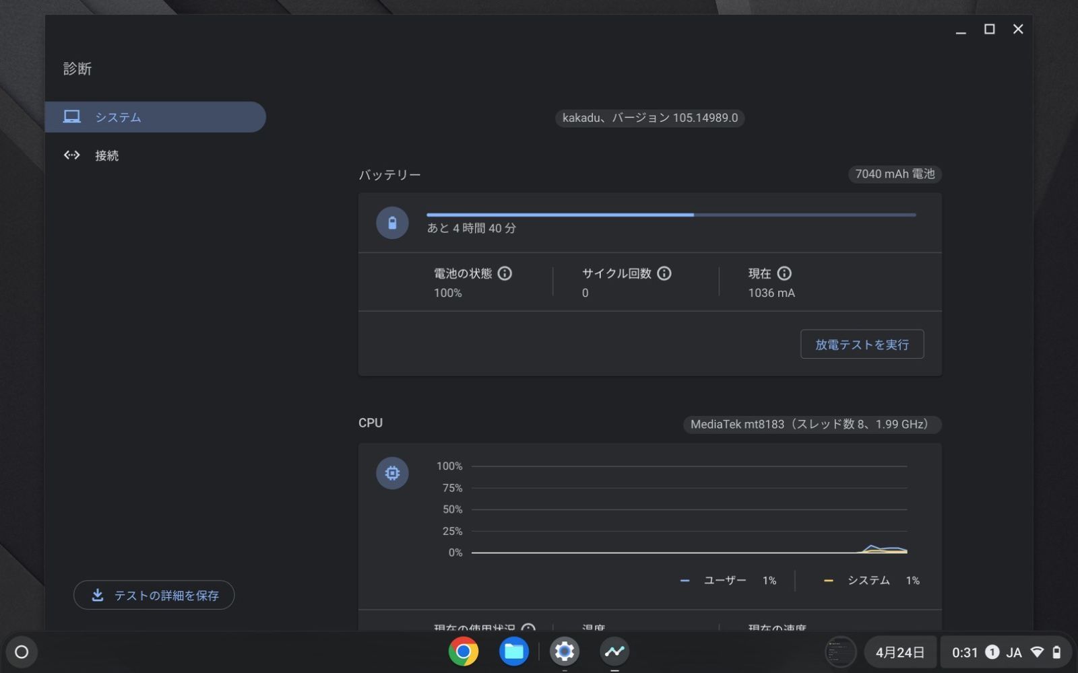Save test details with テストの詳細を保存
This screenshot has height=673, width=1078.
click(x=154, y=595)
